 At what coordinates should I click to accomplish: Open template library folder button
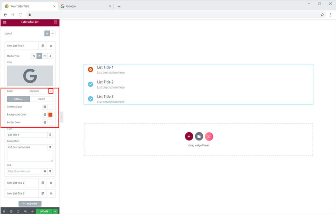point(199,137)
